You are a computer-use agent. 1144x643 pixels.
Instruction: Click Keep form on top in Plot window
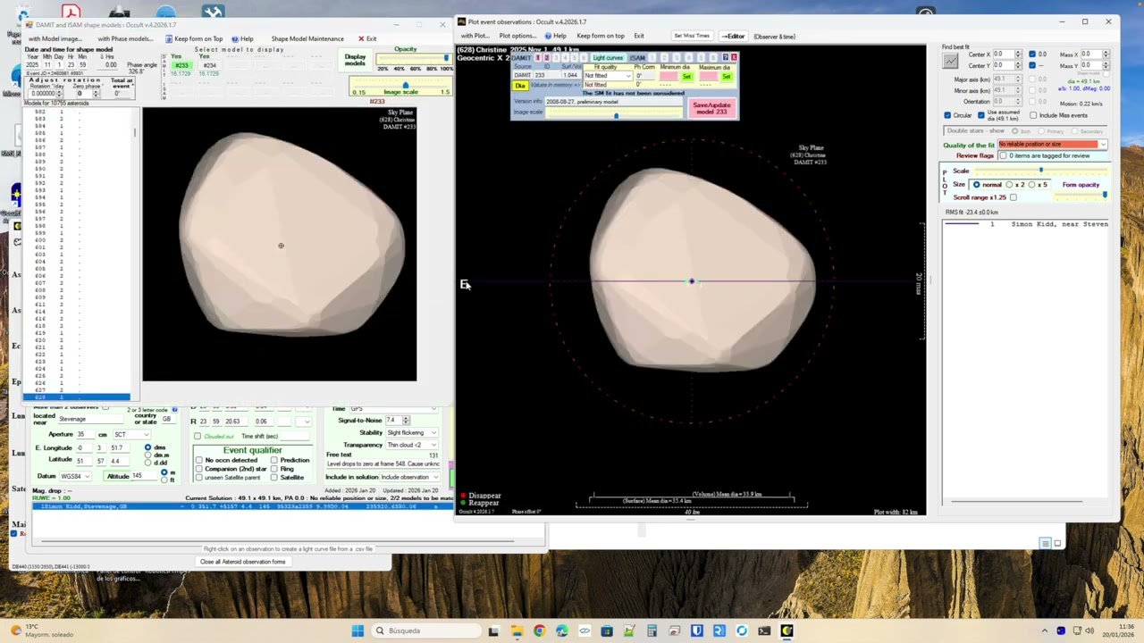tap(601, 36)
